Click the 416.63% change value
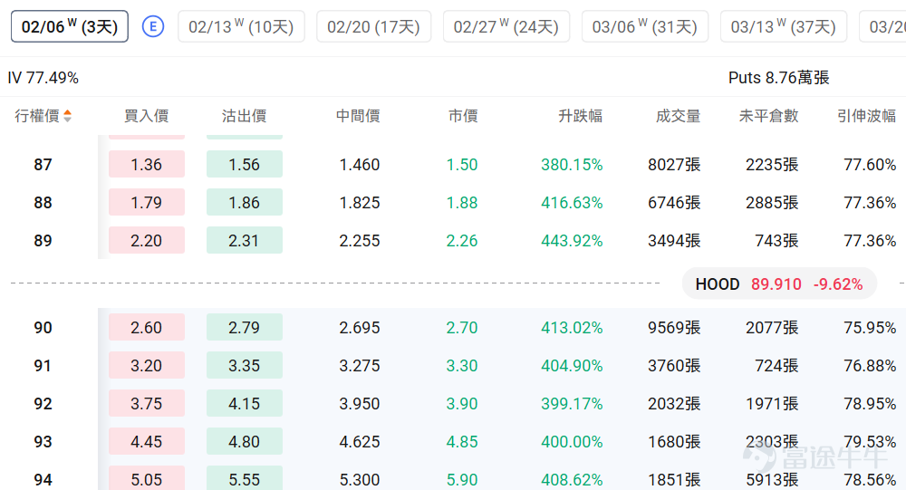 [572, 203]
